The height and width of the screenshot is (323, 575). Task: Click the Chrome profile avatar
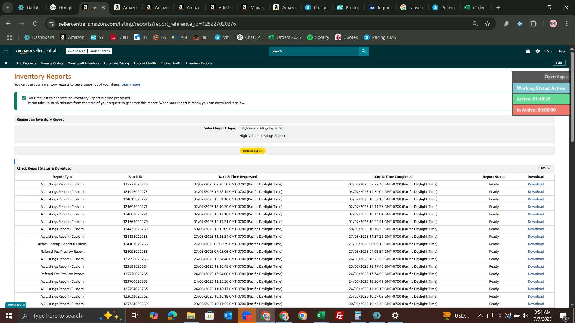pos(553,24)
